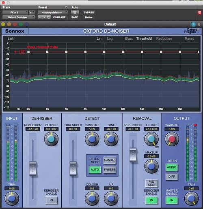Open the plug-in automation enable icon
Screen dimensions: 203x209
coord(75,13)
